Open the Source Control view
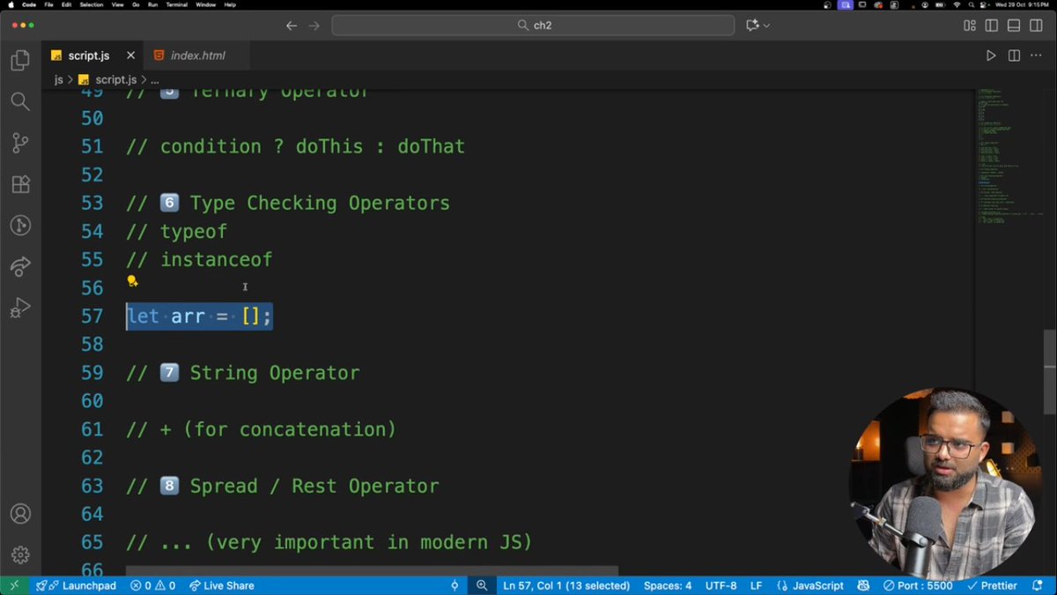The height and width of the screenshot is (595, 1057). tap(20, 143)
